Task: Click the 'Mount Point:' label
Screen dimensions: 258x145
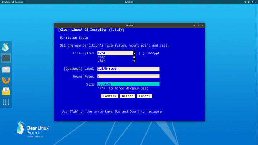Action: coord(84,77)
